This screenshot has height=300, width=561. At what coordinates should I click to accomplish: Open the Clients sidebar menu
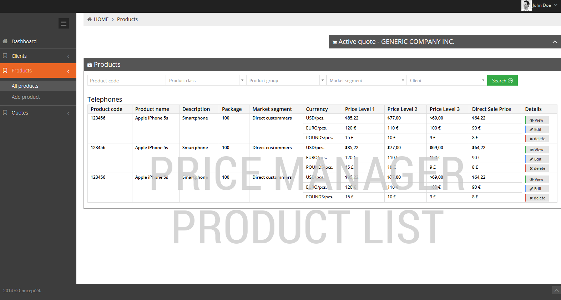(38, 56)
